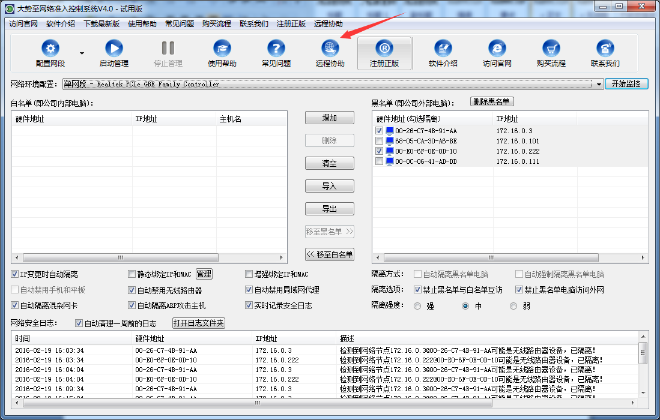660x420 pixels.
Task: Click the 注册正版 toolbar icon
Action: pyautogui.click(x=384, y=49)
